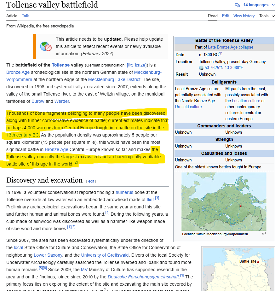Open the Mecklenburg Lake District link
Image resolution: width=275 pixels, height=291 pixels.
(114, 80)
